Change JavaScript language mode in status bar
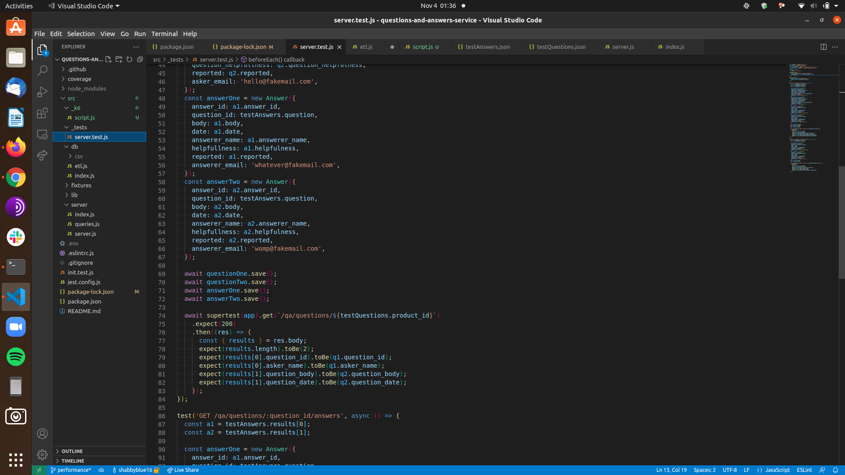This screenshot has width=845, height=475. point(777,470)
